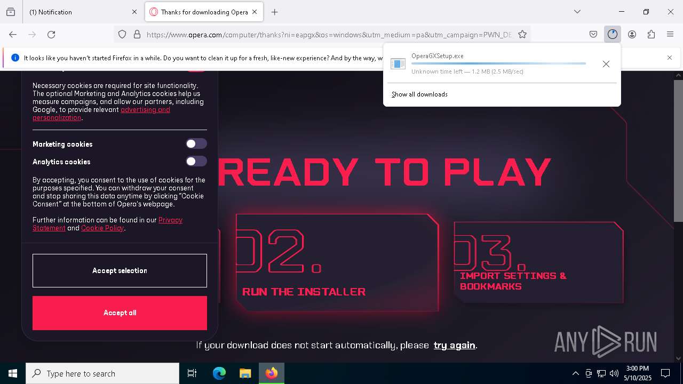Close the (1) Notification tab

pos(134,12)
